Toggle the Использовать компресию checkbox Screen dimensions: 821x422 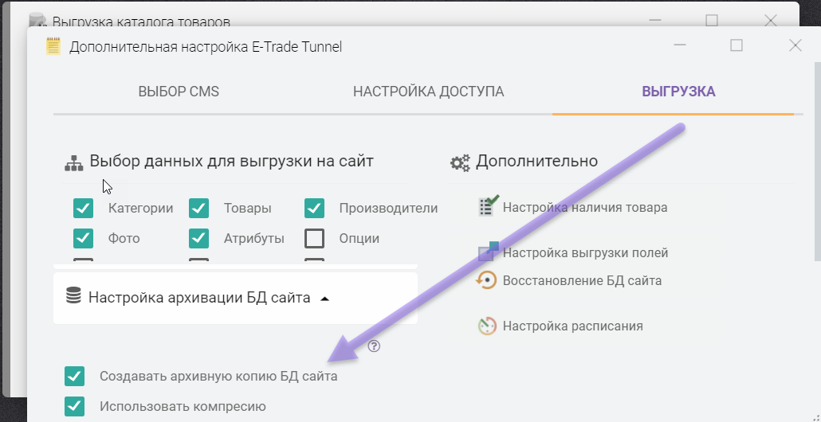pyautogui.click(x=75, y=406)
